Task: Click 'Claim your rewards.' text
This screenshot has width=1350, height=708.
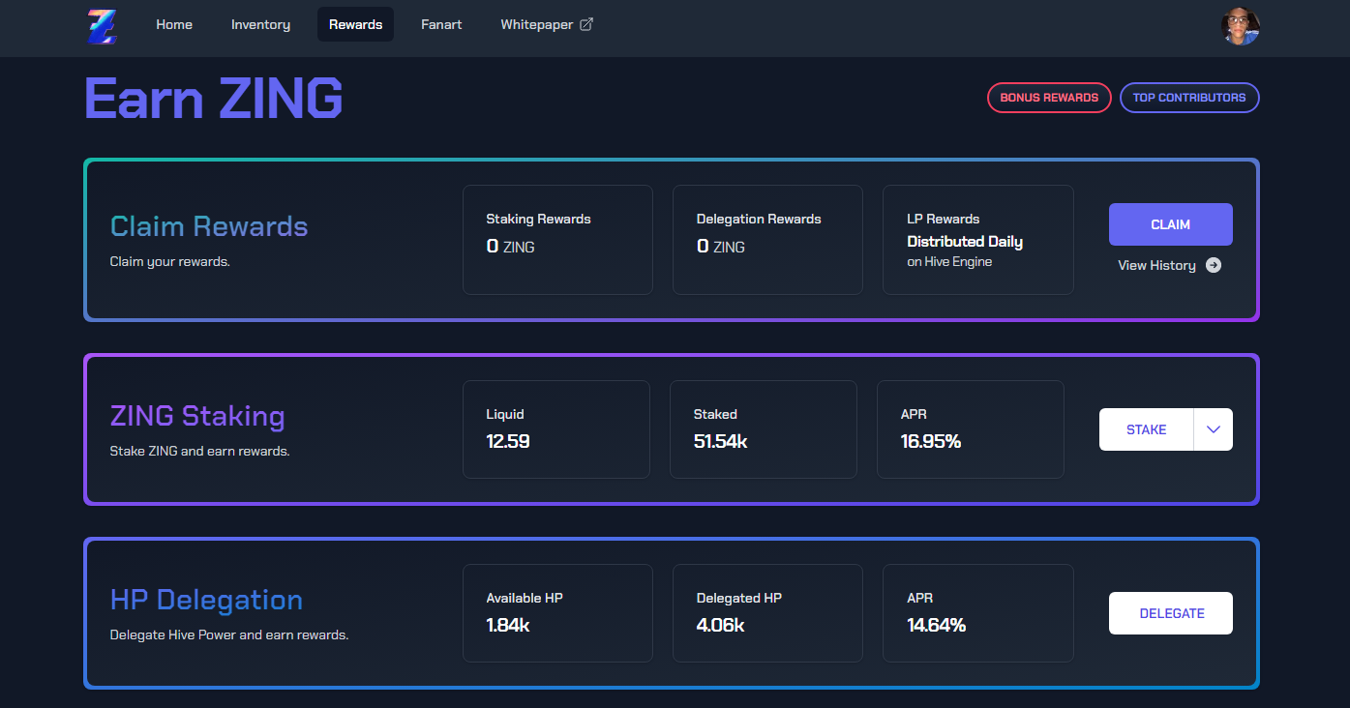Action: click(x=170, y=261)
